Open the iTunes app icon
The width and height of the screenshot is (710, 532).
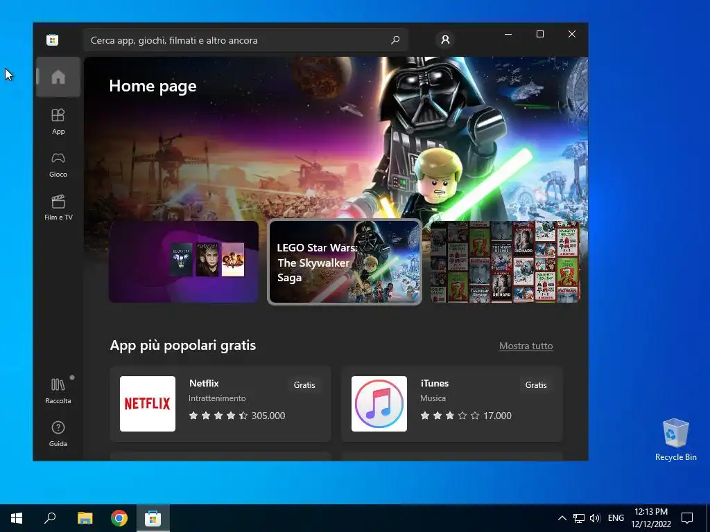tap(379, 404)
